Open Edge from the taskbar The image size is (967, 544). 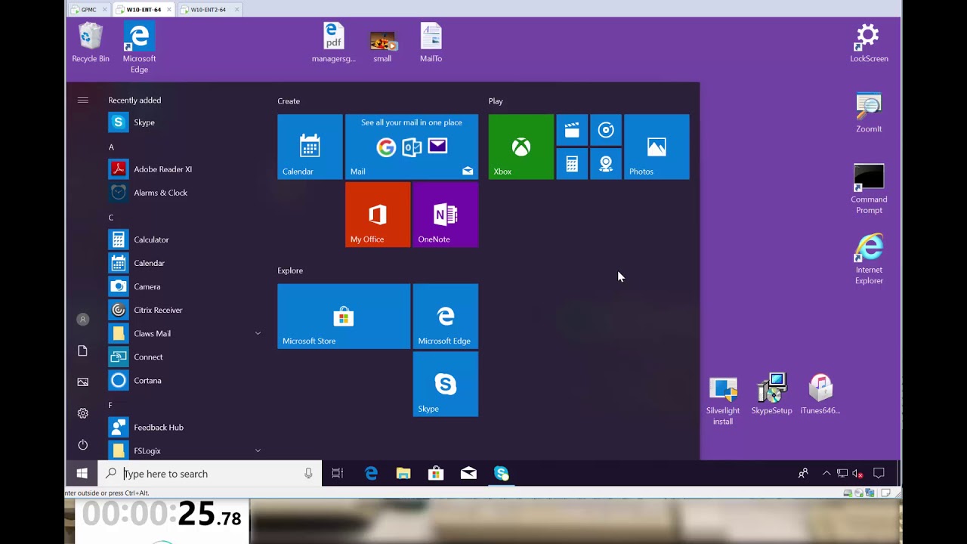click(371, 474)
